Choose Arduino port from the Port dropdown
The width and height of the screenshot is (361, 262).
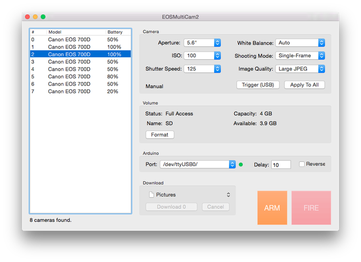click(x=197, y=165)
